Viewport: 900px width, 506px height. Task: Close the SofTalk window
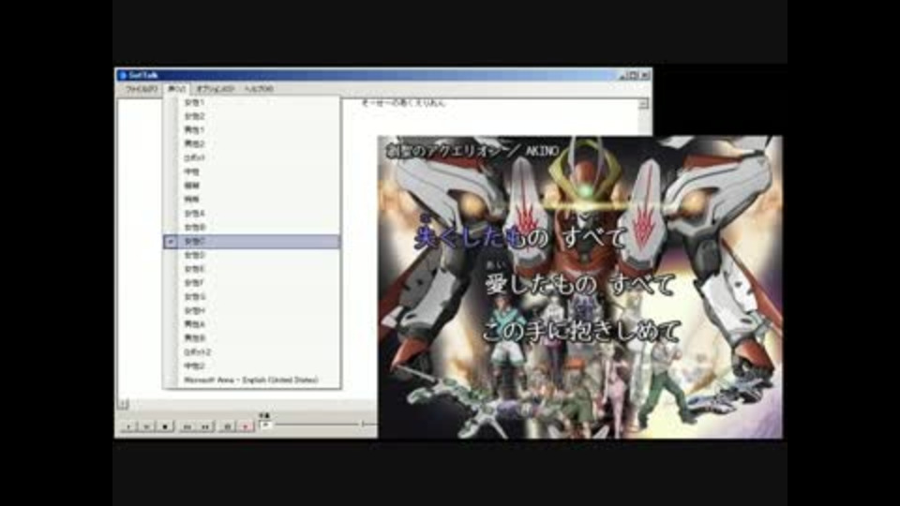(x=645, y=75)
